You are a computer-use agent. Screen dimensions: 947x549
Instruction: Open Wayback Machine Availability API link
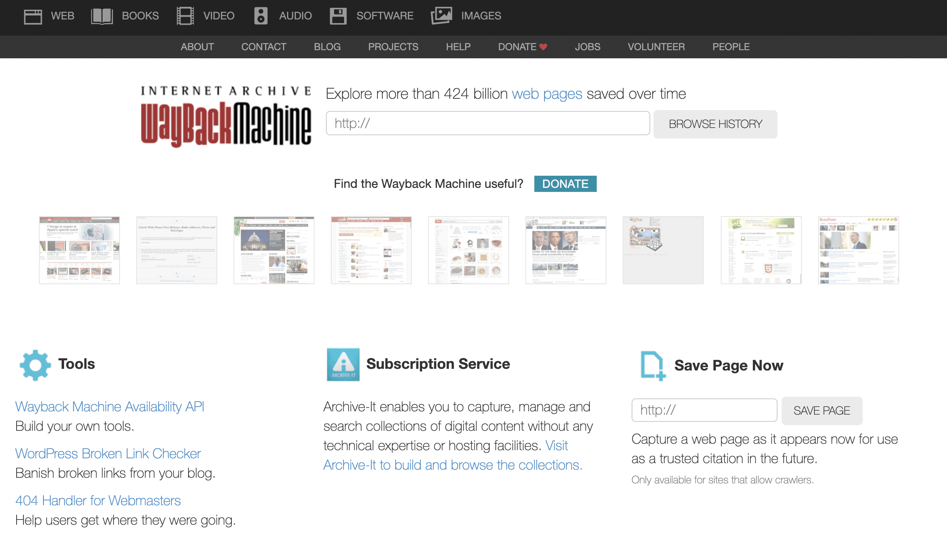[109, 406]
